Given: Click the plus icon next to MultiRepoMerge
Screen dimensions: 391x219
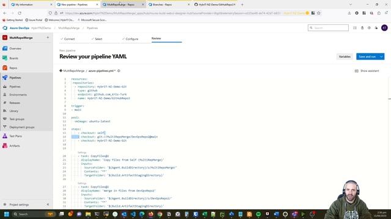Looking at the screenshot, I should 48,38.
